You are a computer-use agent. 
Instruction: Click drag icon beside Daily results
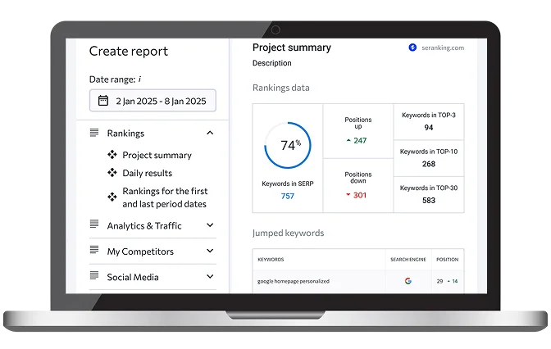click(x=112, y=172)
